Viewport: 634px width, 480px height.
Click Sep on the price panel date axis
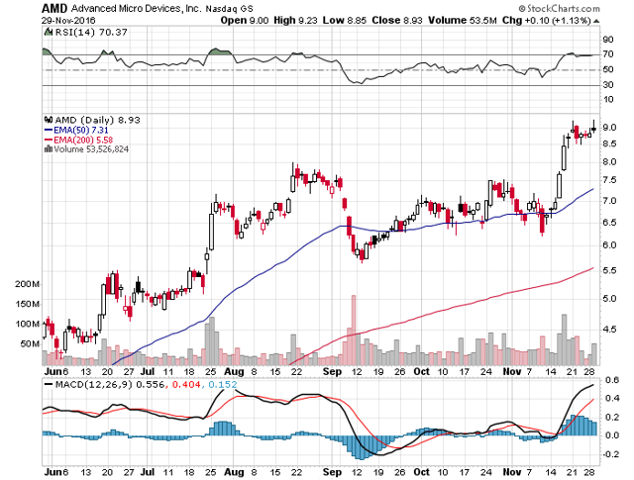tap(333, 372)
